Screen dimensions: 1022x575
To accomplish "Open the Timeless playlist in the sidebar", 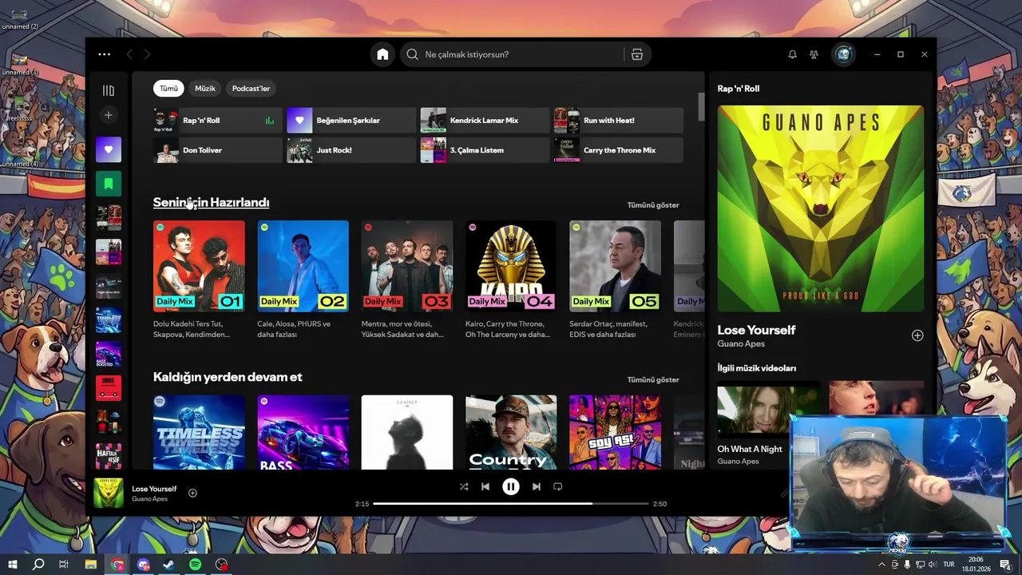I will point(109,320).
